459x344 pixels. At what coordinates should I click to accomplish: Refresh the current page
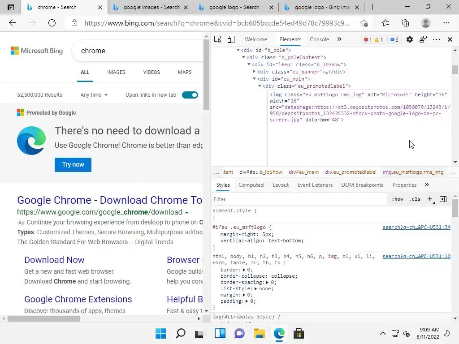tap(52, 23)
